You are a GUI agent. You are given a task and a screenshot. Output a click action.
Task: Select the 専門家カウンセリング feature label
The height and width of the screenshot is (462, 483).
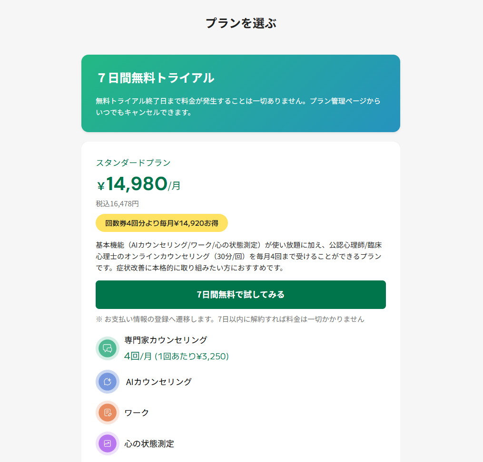(x=166, y=340)
